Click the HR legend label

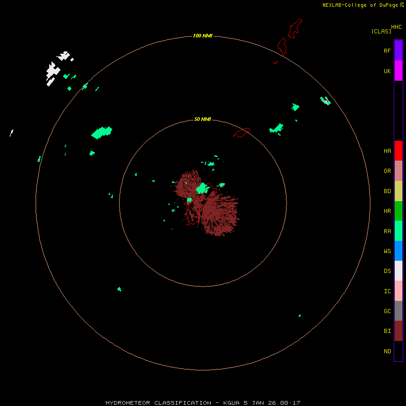click(388, 211)
